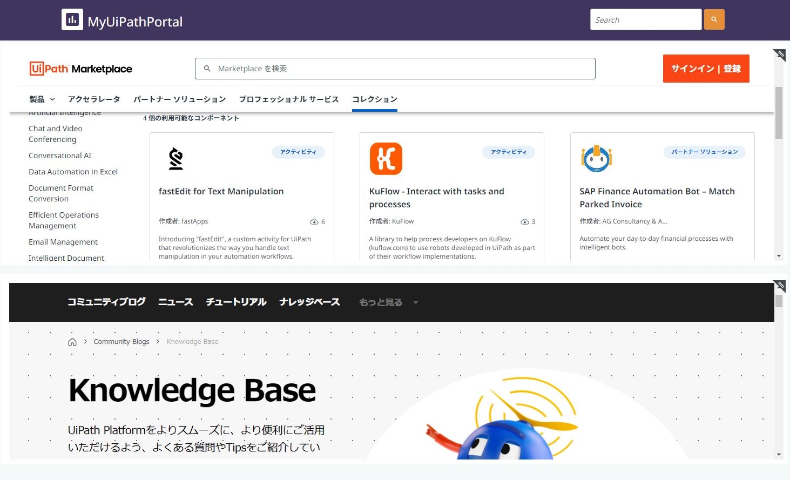790x480 pixels.
Task: Click the magnifier inside the Marketplace search bar
Action: click(207, 68)
